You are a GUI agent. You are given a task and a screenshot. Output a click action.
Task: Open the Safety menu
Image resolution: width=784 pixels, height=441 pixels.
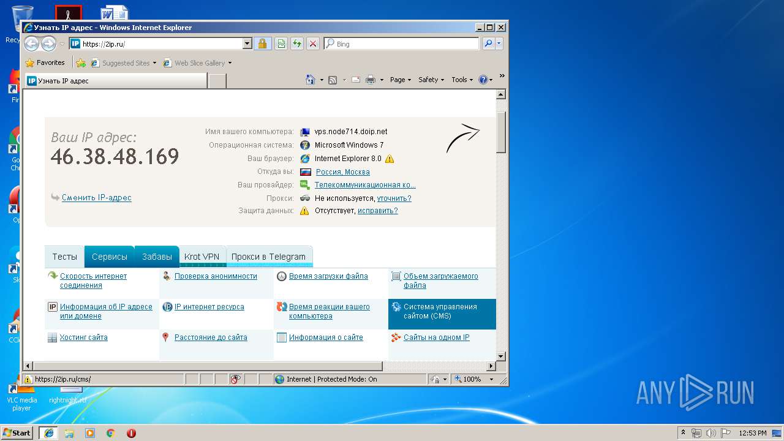click(431, 80)
